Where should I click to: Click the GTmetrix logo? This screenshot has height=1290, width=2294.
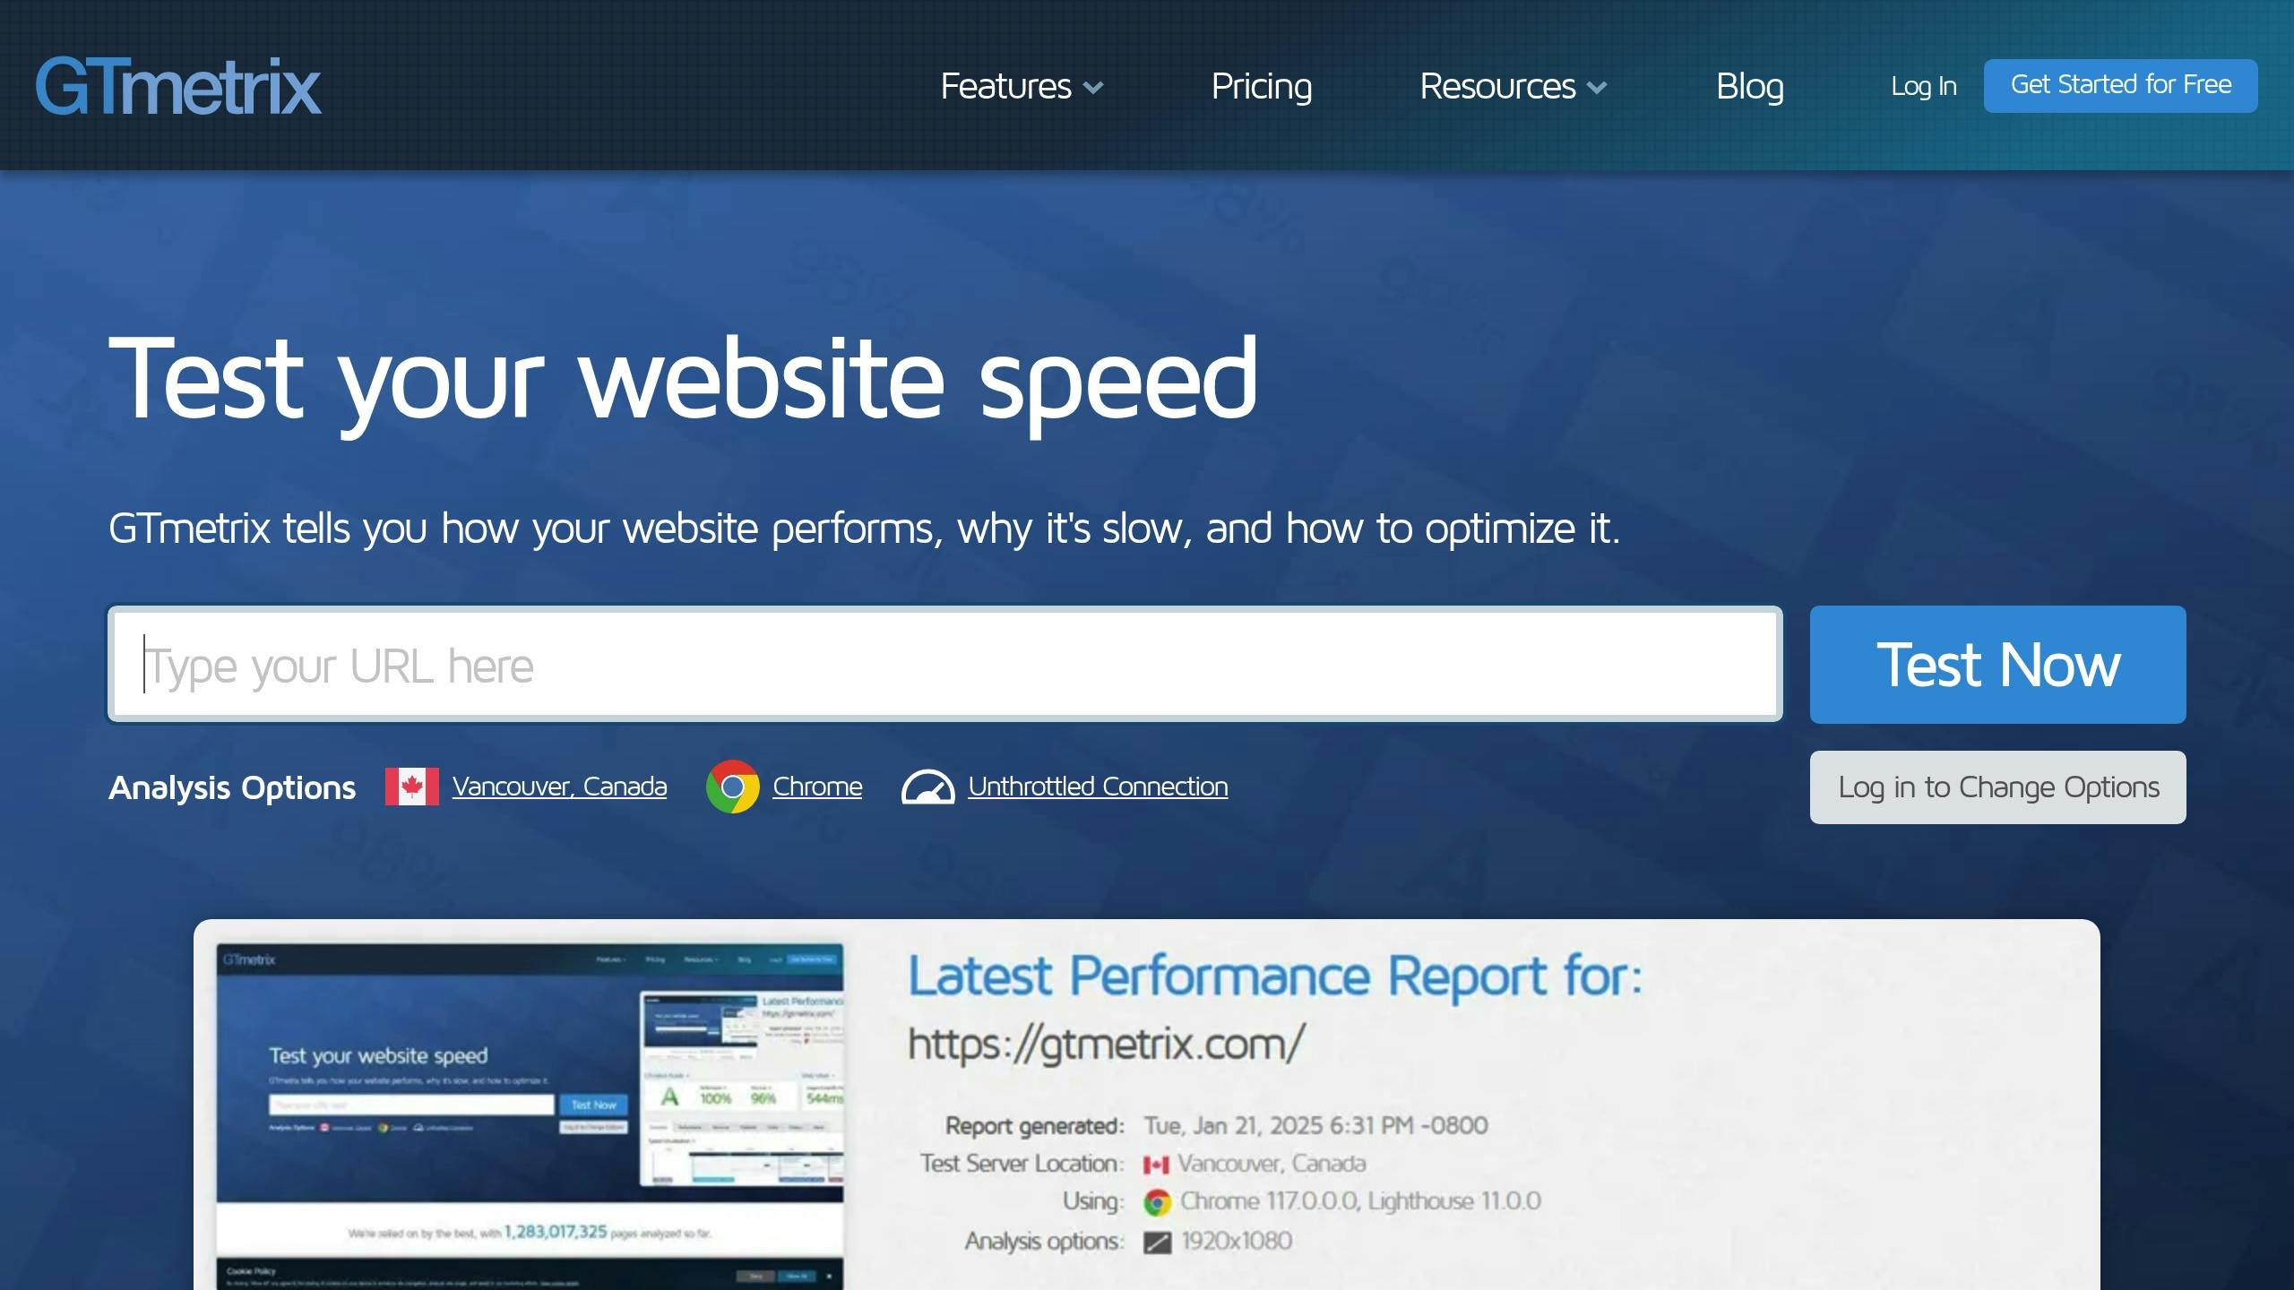click(x=178, y=87)
